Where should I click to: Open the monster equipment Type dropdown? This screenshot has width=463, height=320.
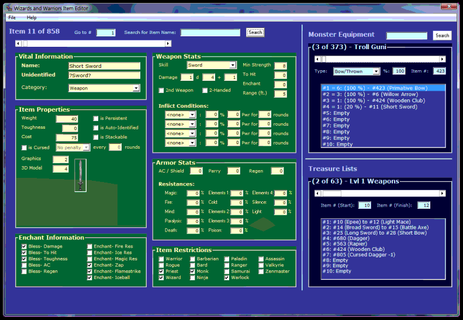click(376, 71)
